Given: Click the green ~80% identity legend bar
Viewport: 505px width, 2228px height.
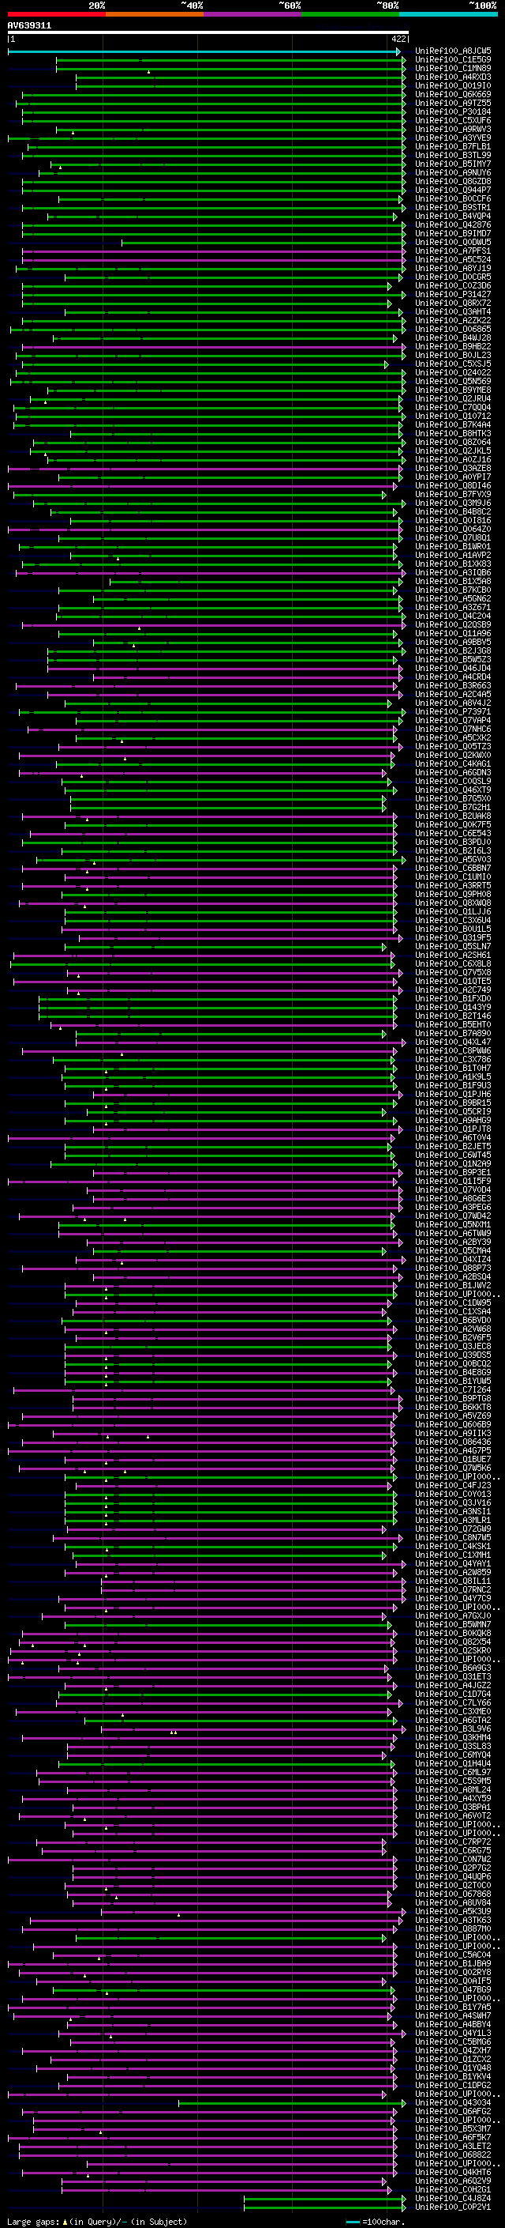Looking at the screenshot, I should (x=350, y=14).
